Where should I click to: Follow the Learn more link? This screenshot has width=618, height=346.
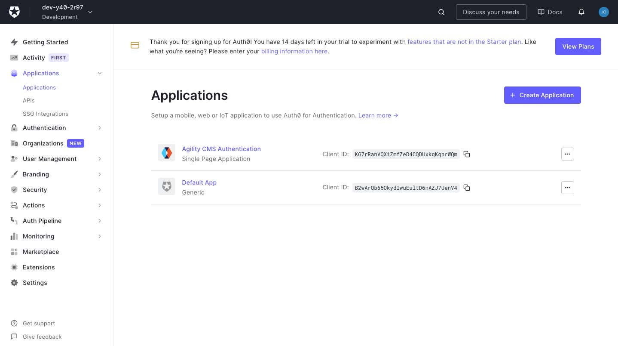pyautogui.click(x=378, y=115)
